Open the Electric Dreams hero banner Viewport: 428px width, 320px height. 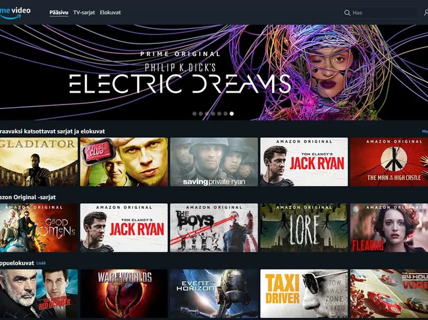click(214, 72)
